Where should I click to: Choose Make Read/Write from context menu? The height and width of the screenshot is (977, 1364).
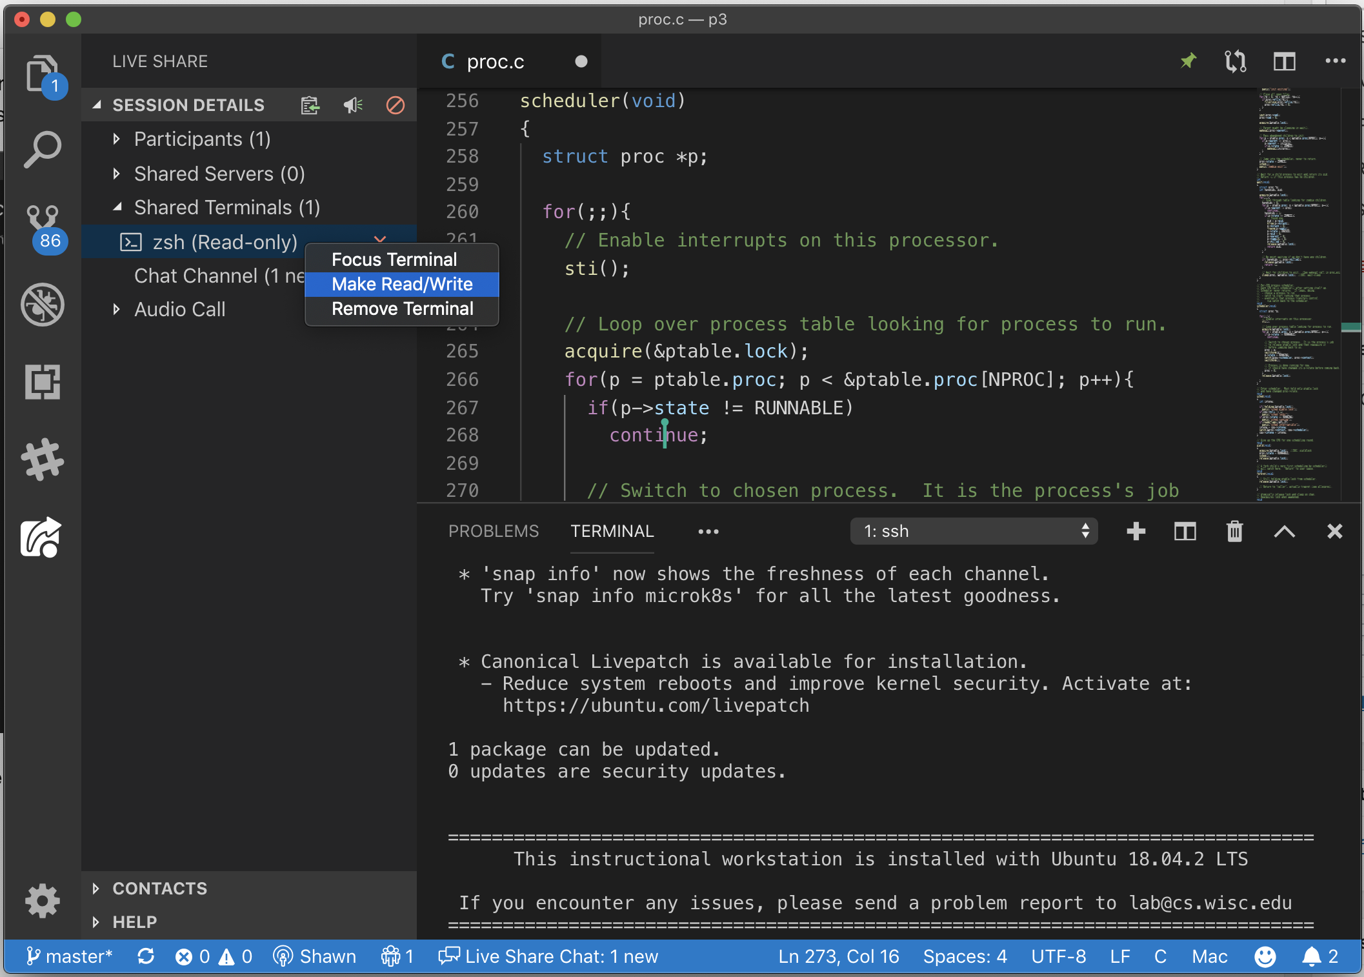tap(401, 284)
